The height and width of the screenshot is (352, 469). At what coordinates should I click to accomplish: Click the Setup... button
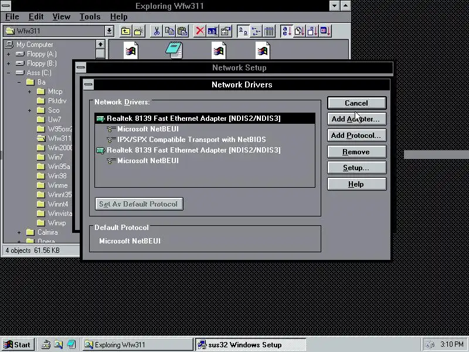[x=356, y=168]
